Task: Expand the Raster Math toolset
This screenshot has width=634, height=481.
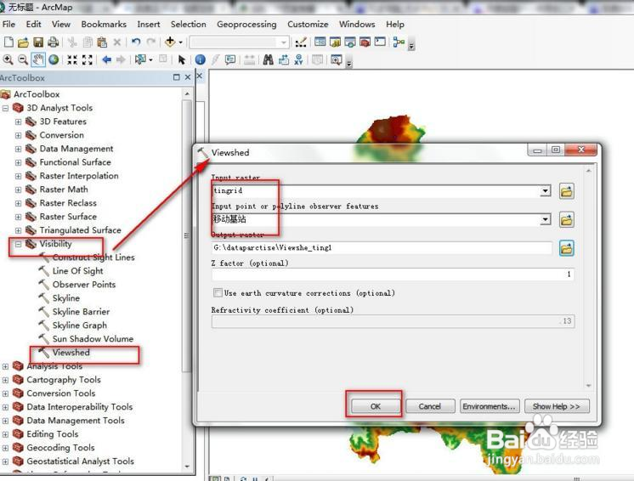Action: 18,190
